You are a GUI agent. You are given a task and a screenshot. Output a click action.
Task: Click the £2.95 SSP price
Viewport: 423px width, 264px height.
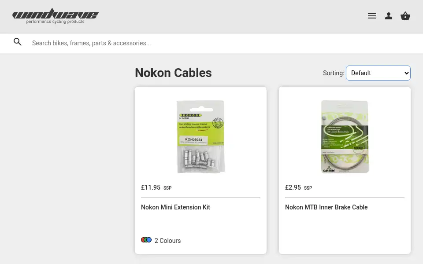(x=298, y=187)
